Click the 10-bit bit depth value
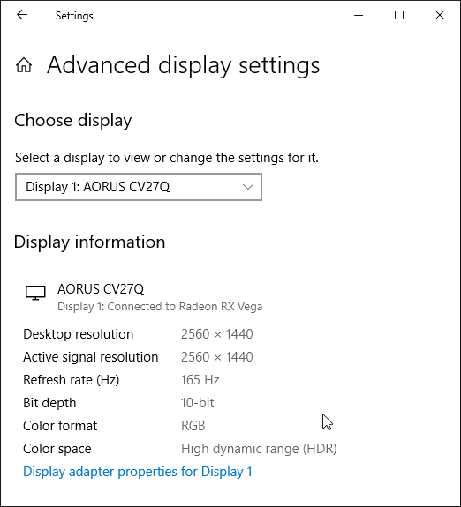Image resolution: width=461 pixels, height=507 pixels. pos(198,403)
